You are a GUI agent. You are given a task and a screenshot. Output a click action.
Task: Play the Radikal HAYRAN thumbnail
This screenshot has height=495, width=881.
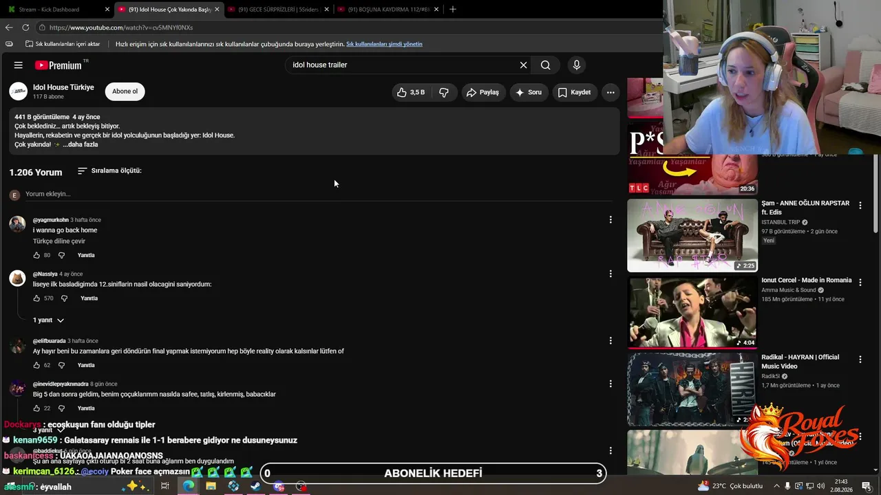(692, 390)
